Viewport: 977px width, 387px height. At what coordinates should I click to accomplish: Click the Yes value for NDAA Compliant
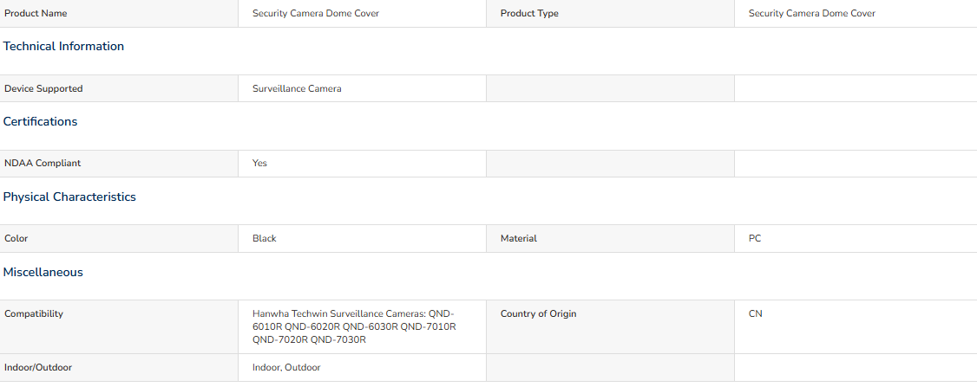coord(259,163)
